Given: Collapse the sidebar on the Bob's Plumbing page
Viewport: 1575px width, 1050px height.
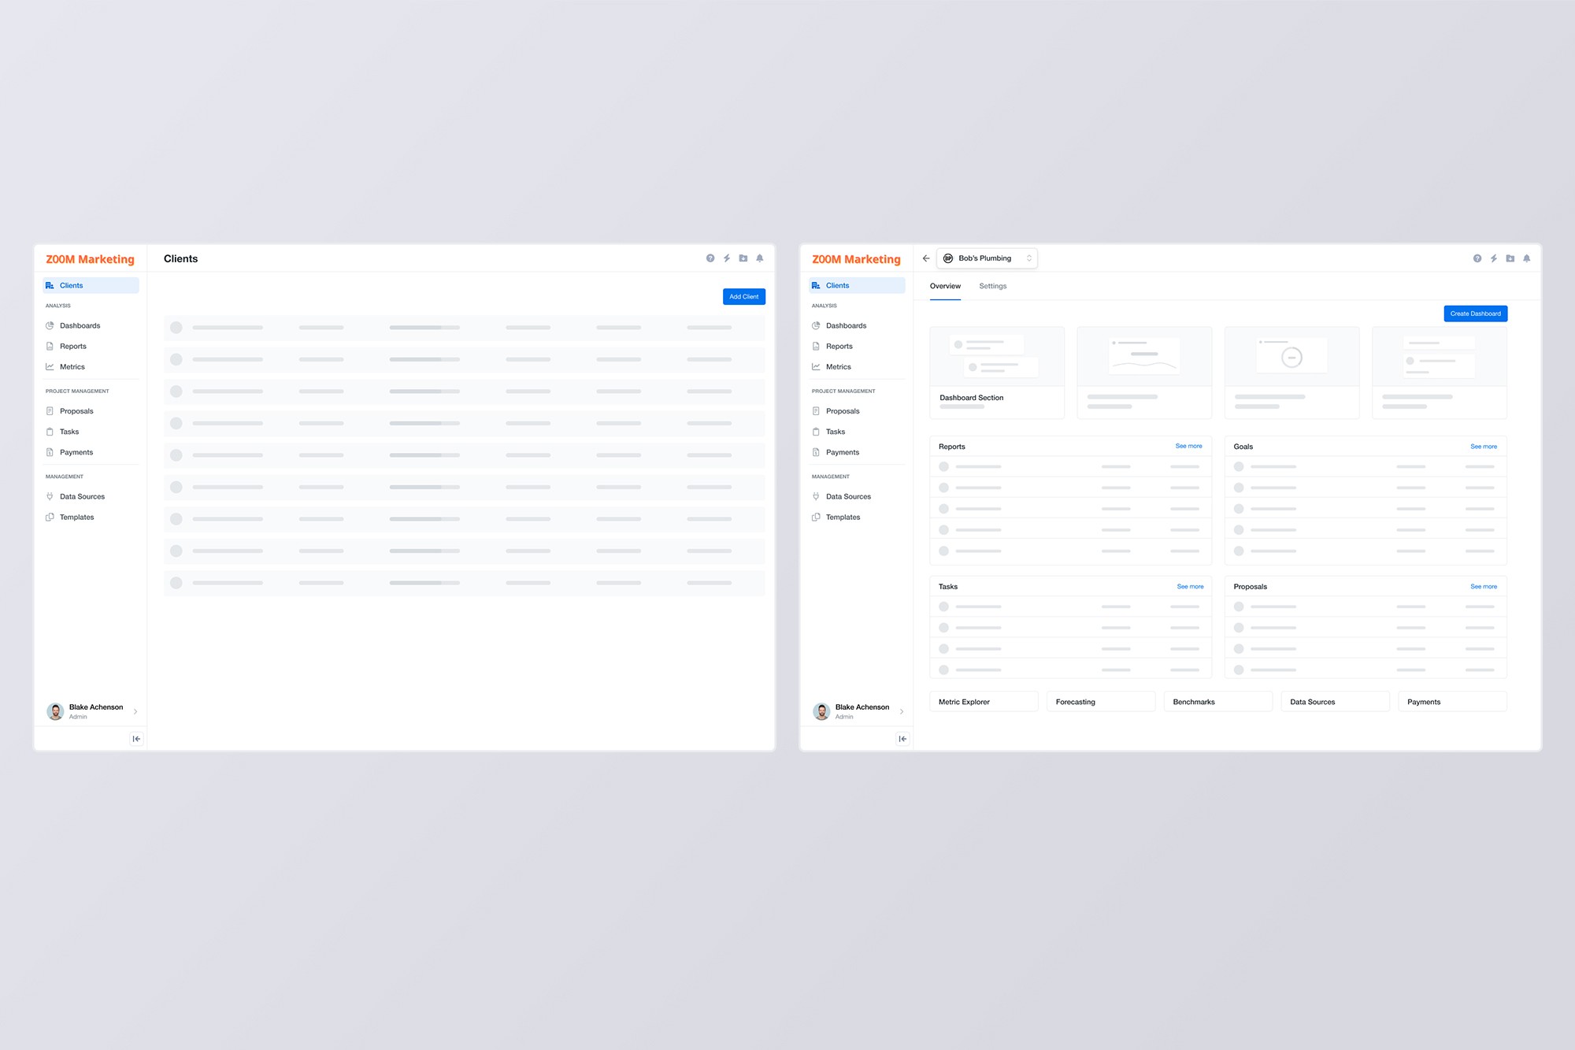Looking at the screenshot, I should point(902,739).
